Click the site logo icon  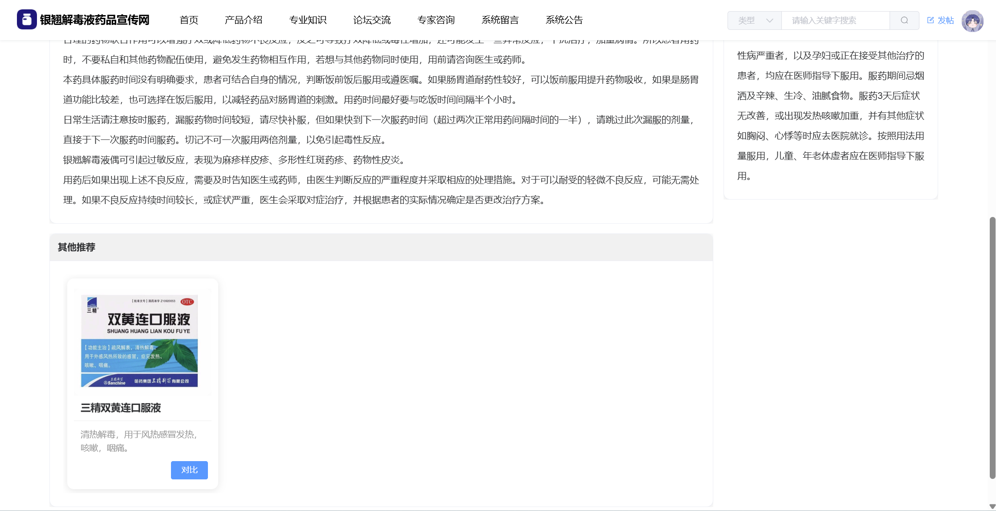pos(27,20)
